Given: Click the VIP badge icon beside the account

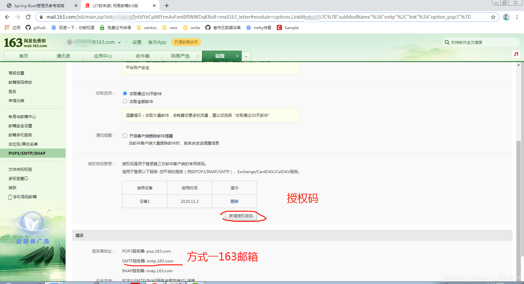Looking at the screenshot, I should 69,42.
